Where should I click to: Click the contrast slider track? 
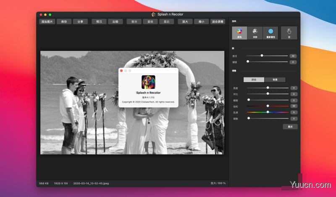click(x=268, y=94)
